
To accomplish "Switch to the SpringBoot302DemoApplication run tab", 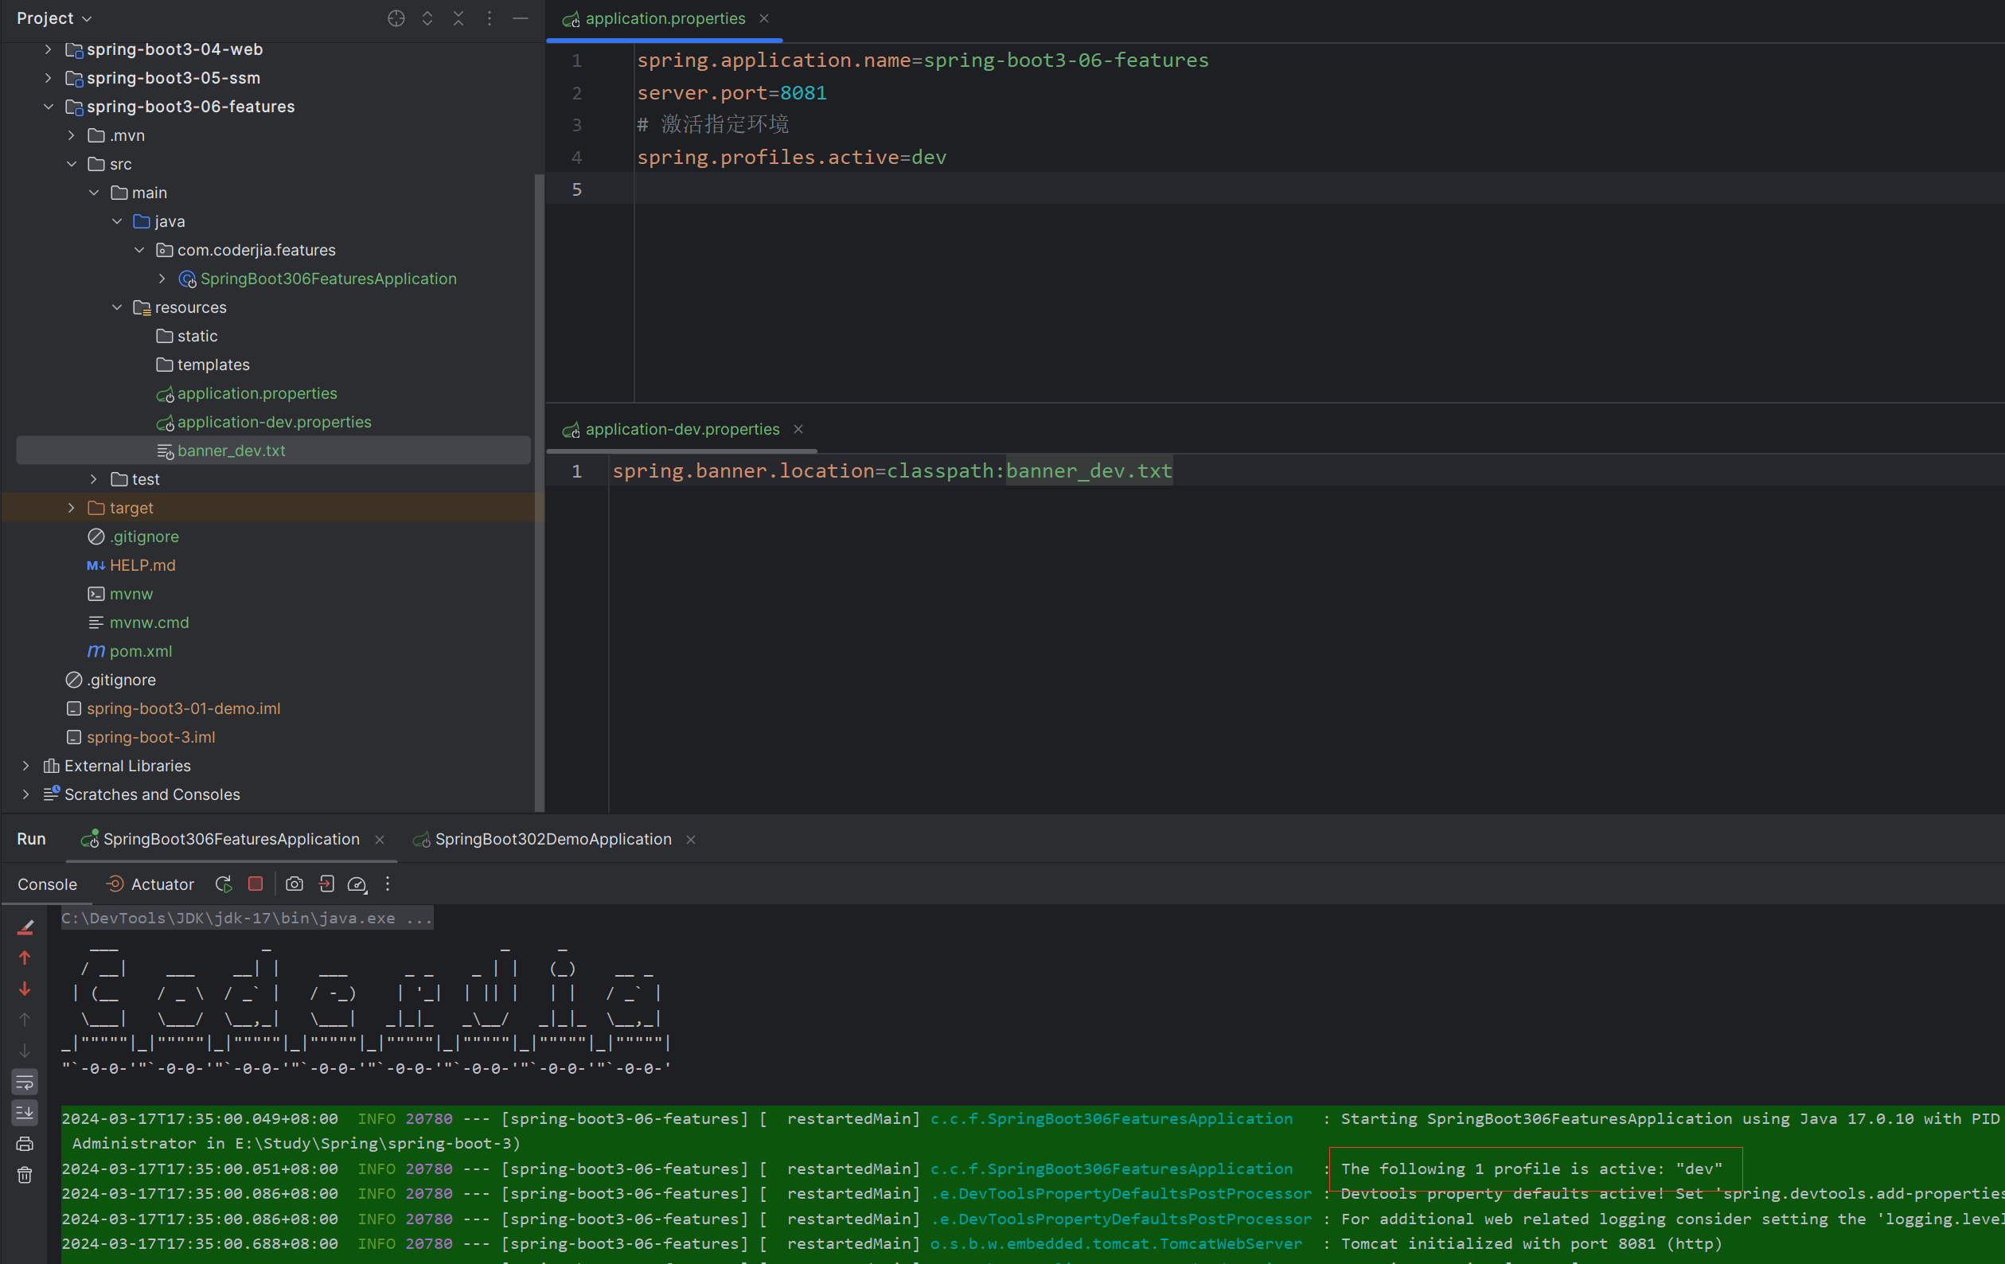I will [554, 839].
